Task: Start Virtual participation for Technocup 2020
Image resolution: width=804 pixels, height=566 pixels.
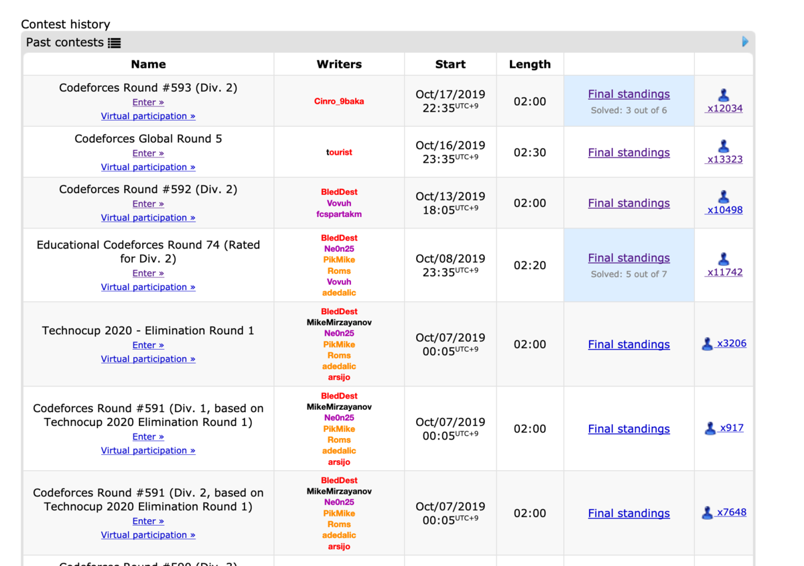Action: tap(148, 359)
